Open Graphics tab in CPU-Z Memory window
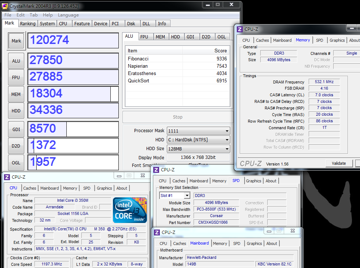 click(x=337, y=40)
